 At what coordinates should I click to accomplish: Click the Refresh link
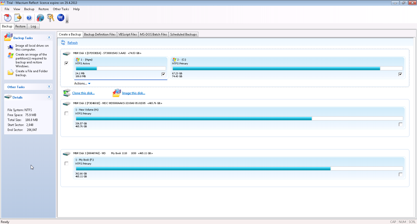(x=72, y=43)
